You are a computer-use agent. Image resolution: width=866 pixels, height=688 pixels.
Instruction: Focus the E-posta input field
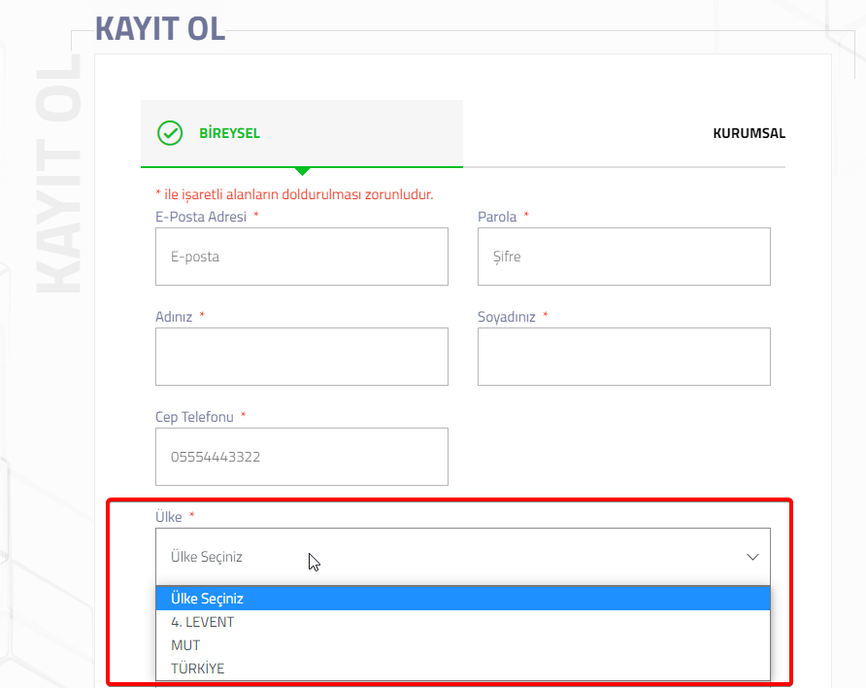point(302,257)
